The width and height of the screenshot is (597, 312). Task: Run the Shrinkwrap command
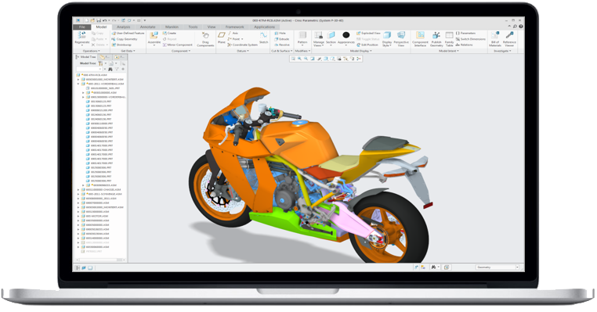[121, 45]
